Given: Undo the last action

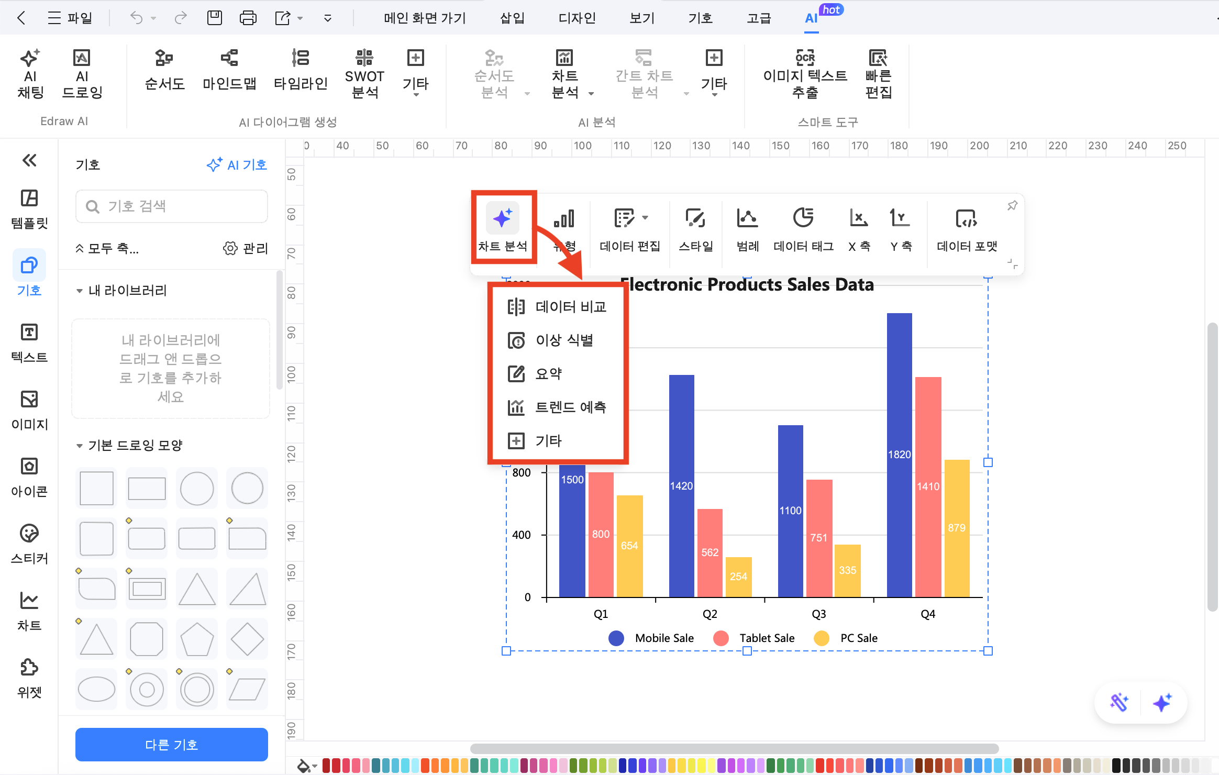Looking at the screenshot, I should pyautogui.click(x=136, y=18).
